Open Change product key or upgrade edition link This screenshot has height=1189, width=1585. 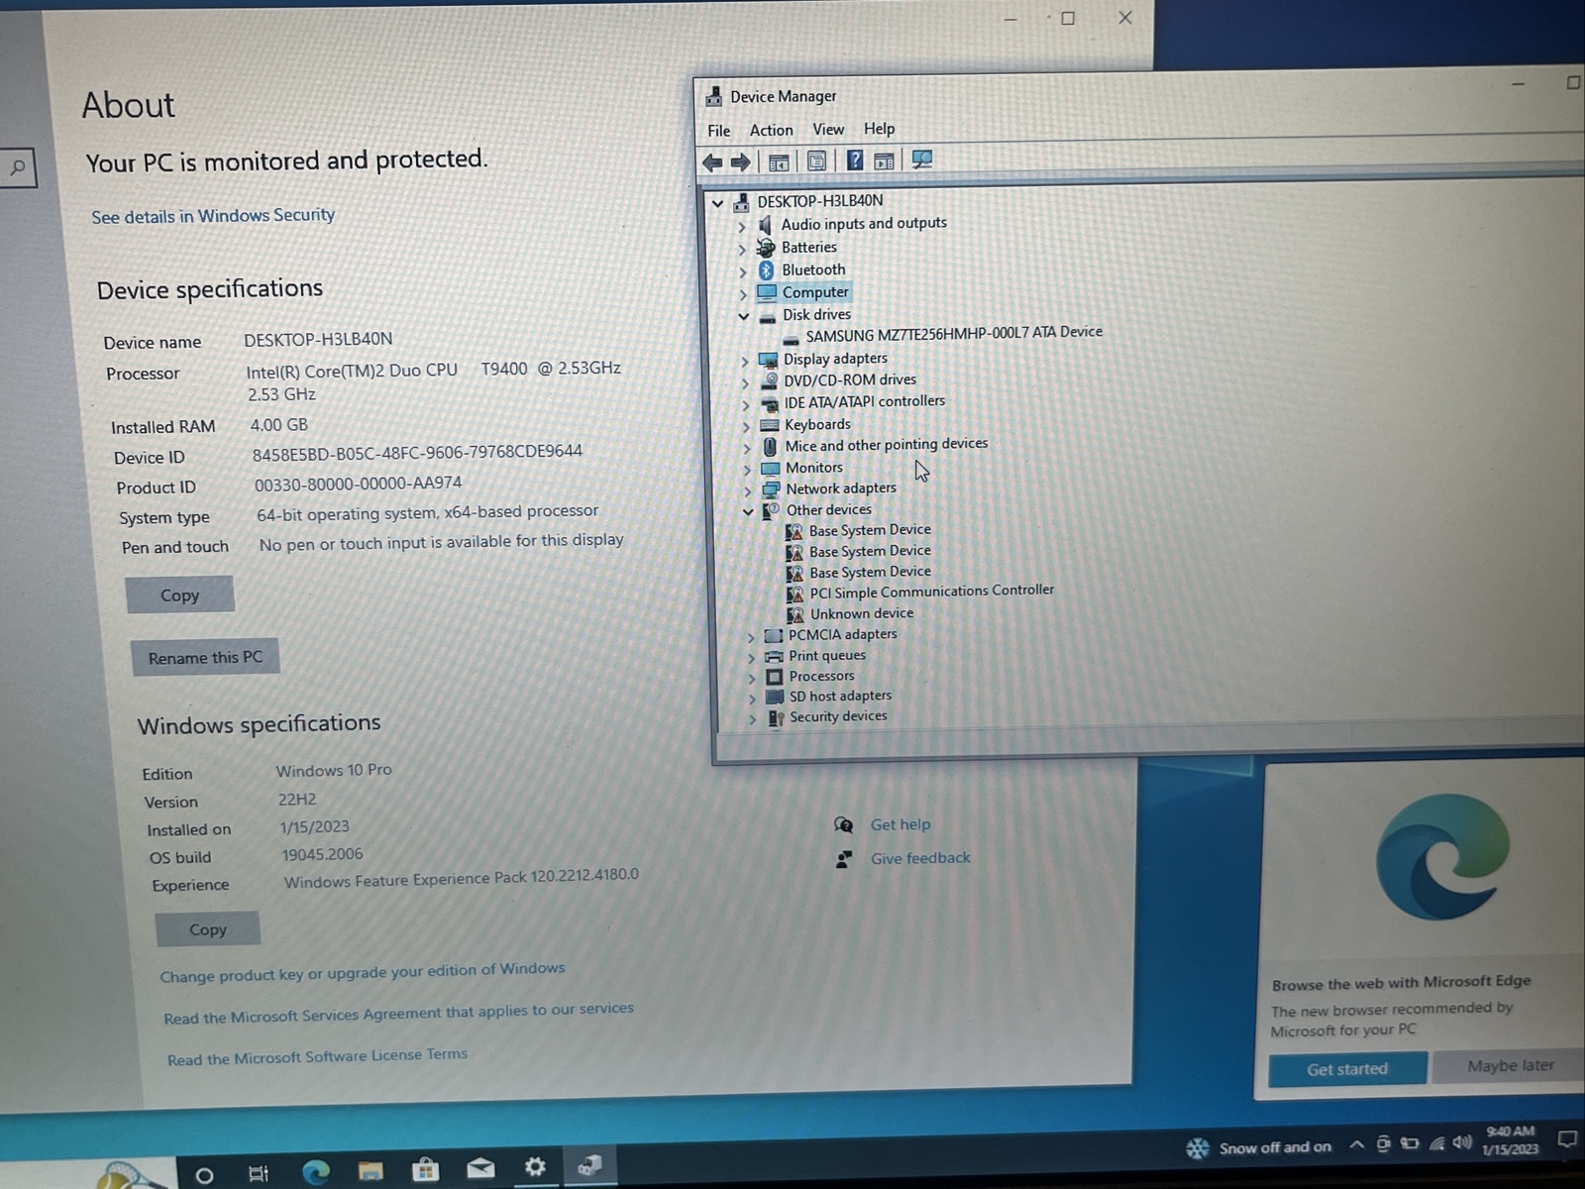(363, 972)
